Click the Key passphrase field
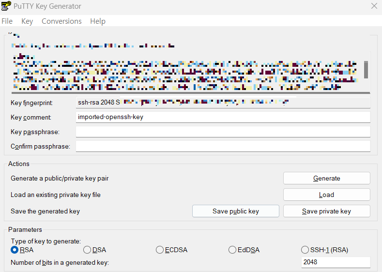382x272 pixels. pos(223,132)
